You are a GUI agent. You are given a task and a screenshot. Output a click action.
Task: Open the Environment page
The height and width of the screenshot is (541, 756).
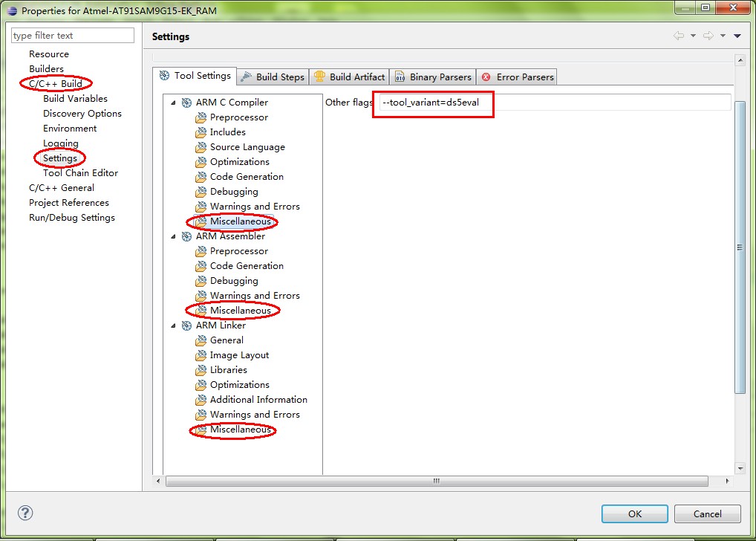click(69, 129)
